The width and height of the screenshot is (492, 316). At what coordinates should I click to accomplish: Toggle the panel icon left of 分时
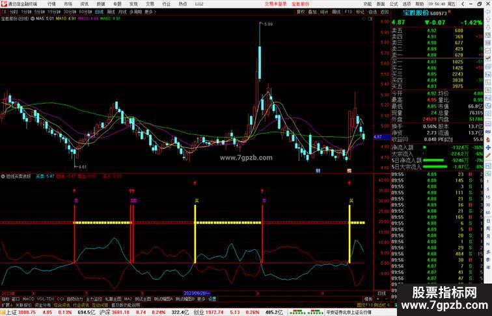pos(4,12)
